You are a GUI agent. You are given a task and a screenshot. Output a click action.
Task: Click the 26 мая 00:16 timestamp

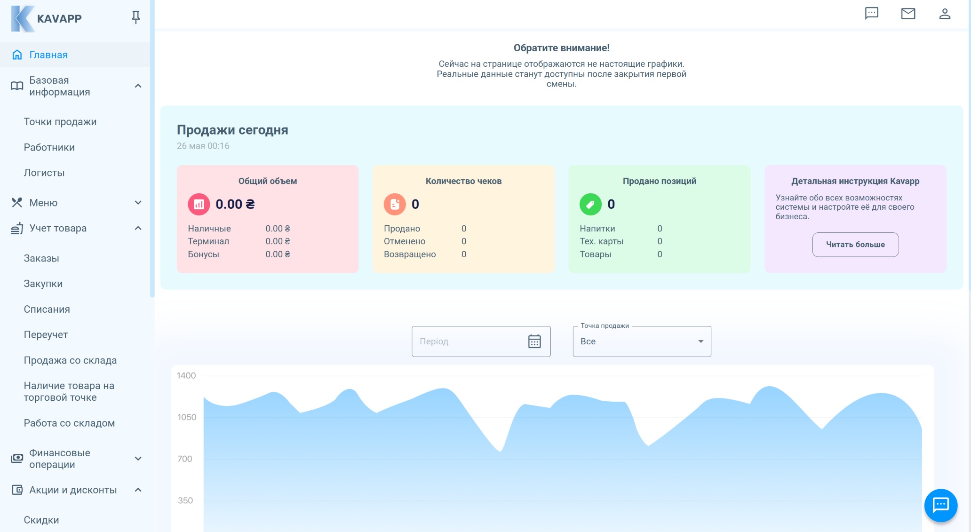pyautogui.click(x=203, y=146)
